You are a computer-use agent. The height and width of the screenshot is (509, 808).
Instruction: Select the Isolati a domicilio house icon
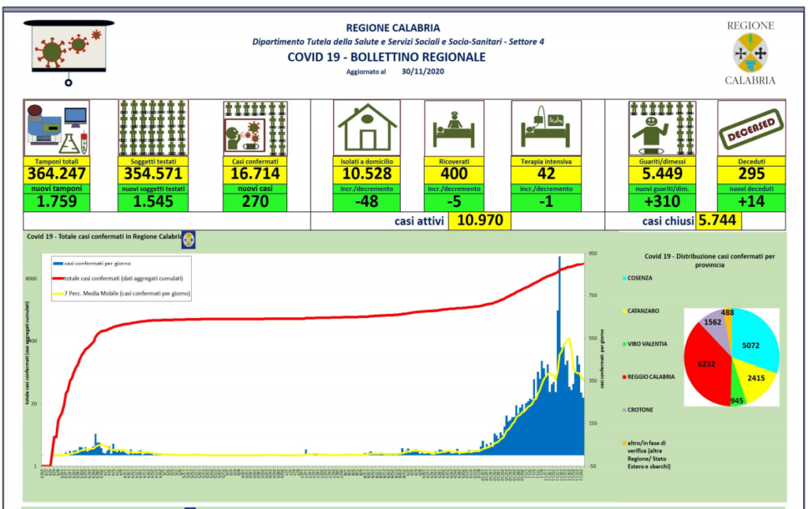[x=367, y=128]
